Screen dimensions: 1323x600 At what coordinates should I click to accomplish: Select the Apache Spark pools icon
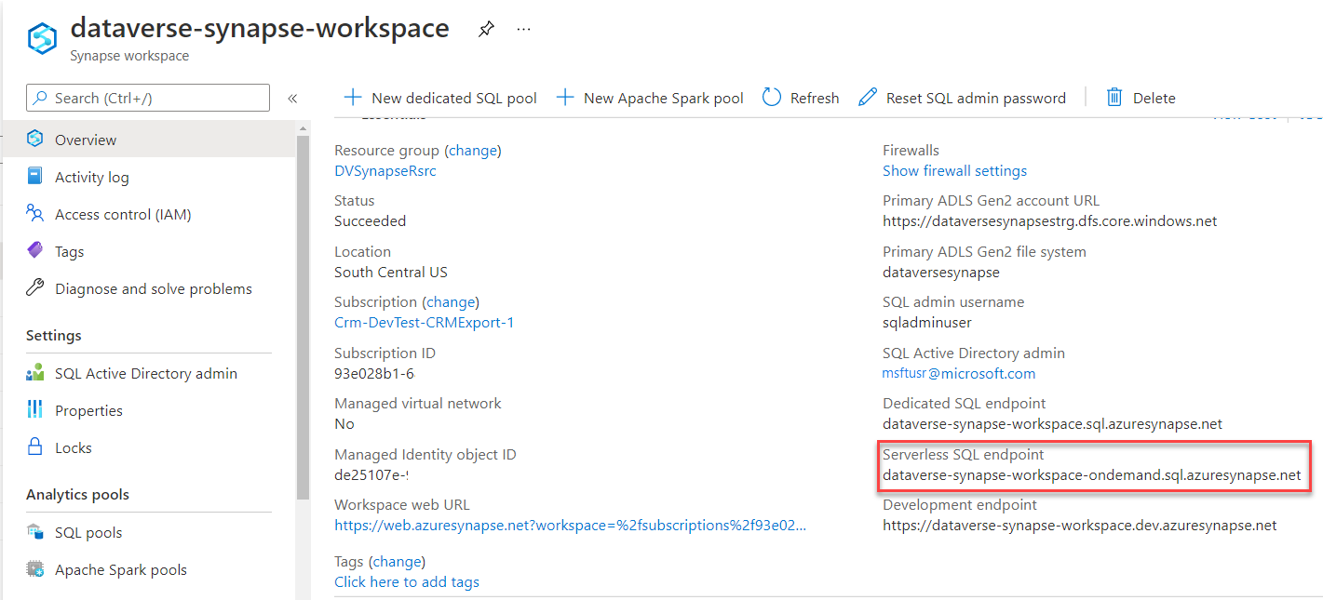(35, 568)
